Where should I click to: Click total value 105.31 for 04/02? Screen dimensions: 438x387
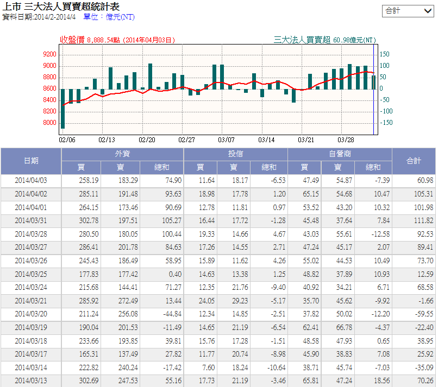pyautogui.click(x=423, y=194)
